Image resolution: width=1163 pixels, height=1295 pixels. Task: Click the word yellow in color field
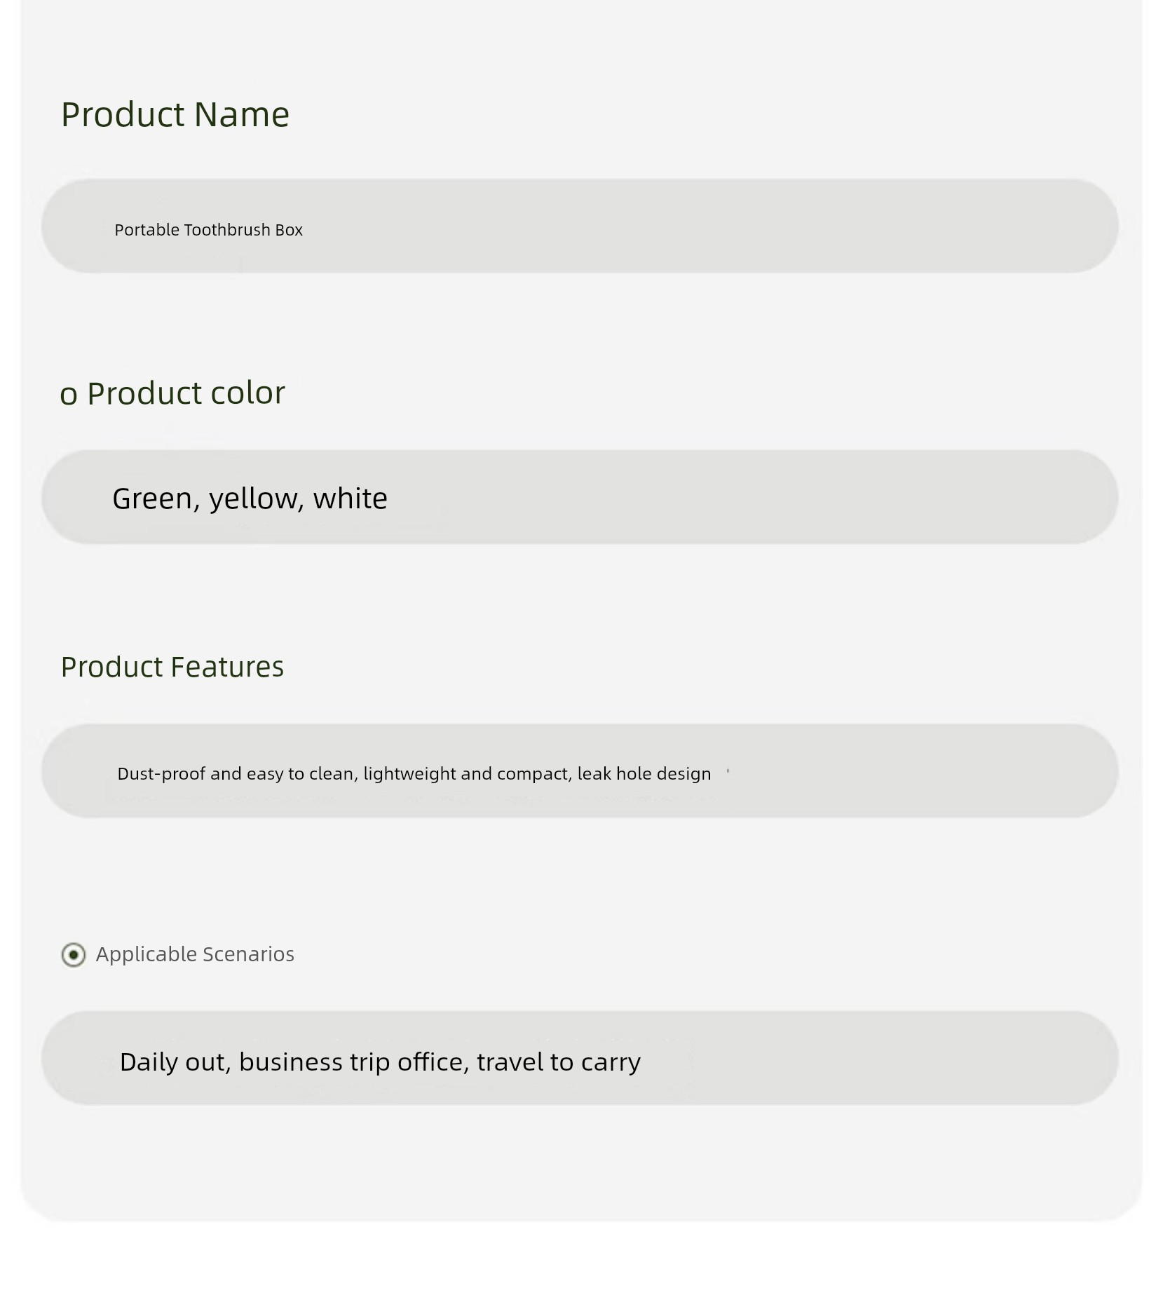(254, 499)
